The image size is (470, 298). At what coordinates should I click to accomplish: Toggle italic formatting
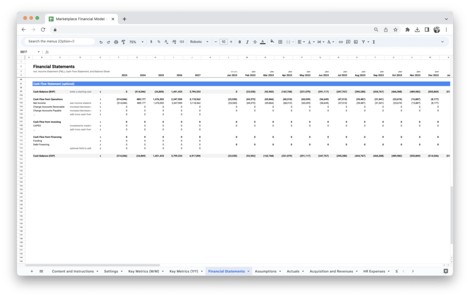click(x=247, y=42)
